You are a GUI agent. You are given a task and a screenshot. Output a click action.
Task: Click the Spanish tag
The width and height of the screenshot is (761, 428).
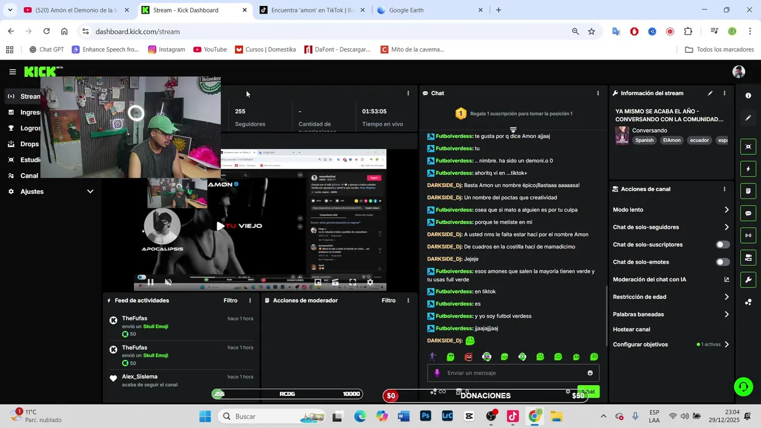pyautogui.click(x=644, y=140)
